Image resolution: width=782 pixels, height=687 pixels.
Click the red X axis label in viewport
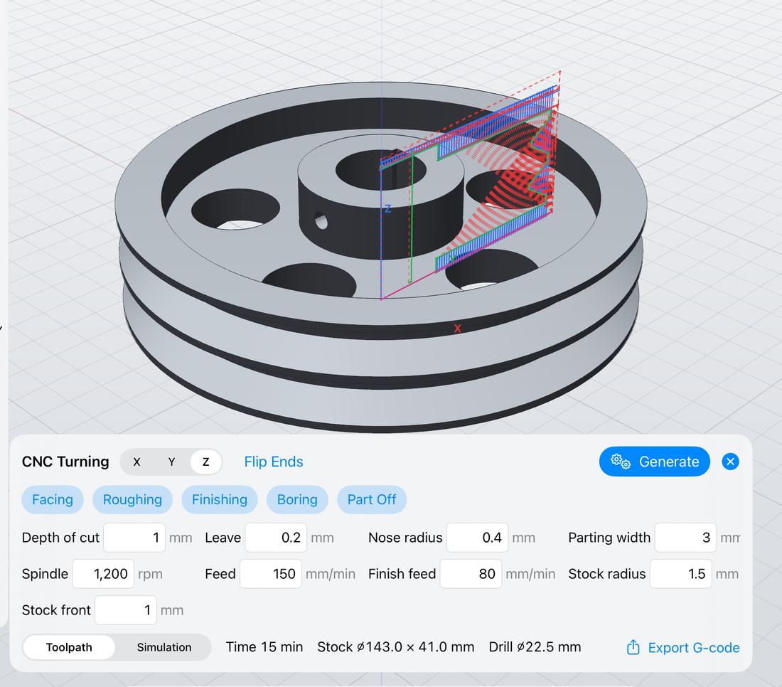[457, 329]
